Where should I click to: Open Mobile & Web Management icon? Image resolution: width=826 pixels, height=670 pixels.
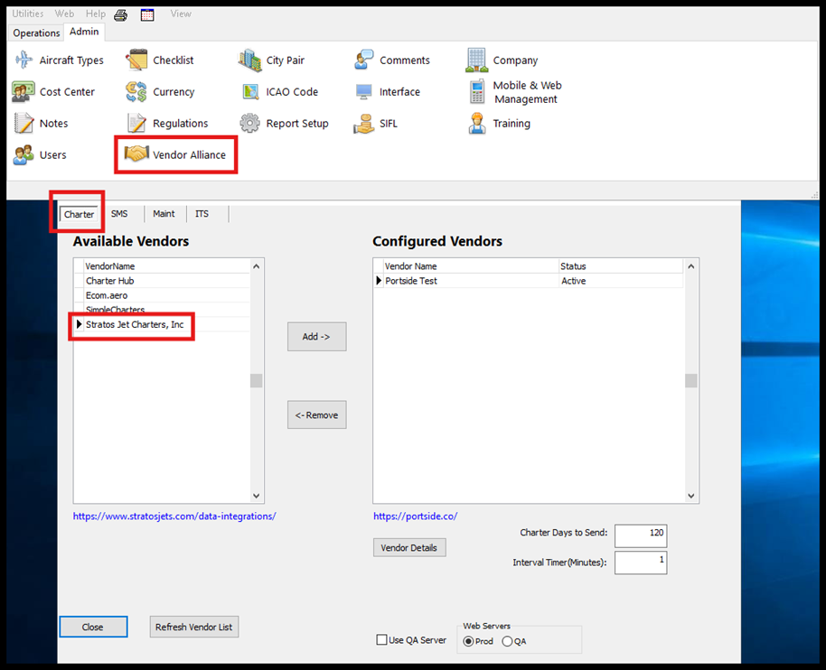point(477,92)
